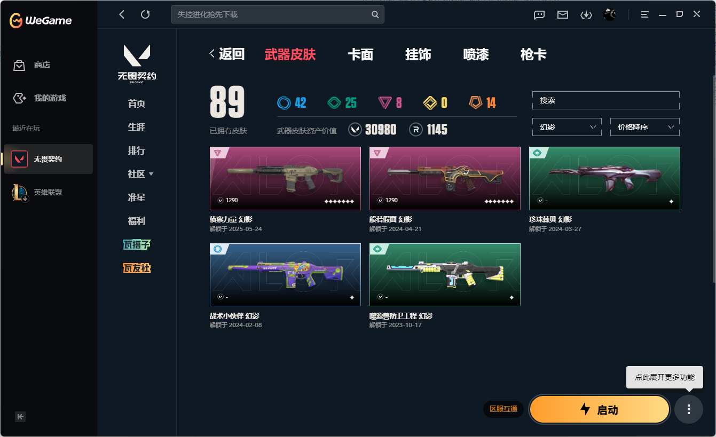
Task: Click the 搜索 skin search field
Action: point(606,100)
